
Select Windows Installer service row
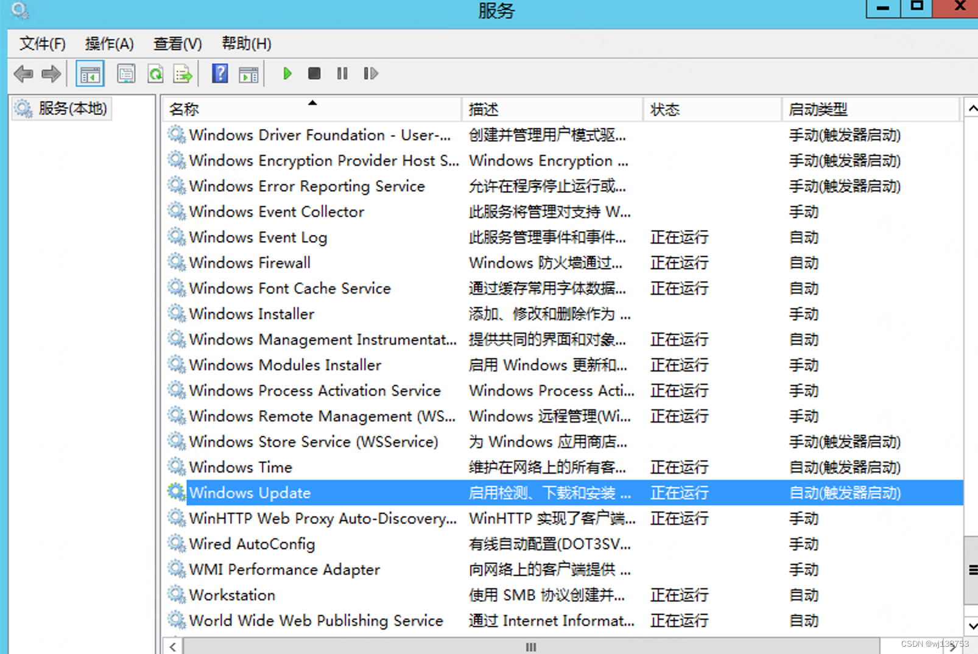564,314
